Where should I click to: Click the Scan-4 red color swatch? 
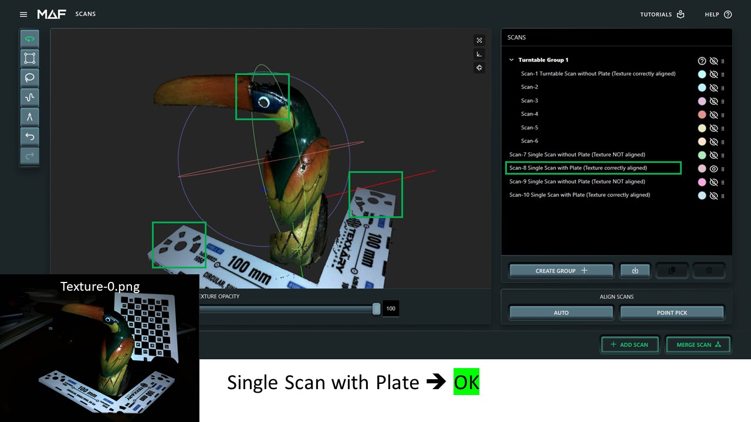(x=702, y=115)
